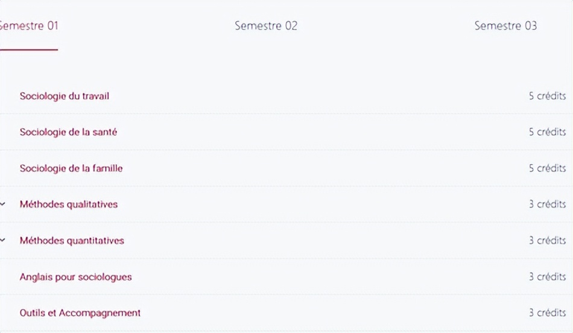Click the Méthodes qualitatives course title
The image size is (573, 333).
(x=69, y=205)
